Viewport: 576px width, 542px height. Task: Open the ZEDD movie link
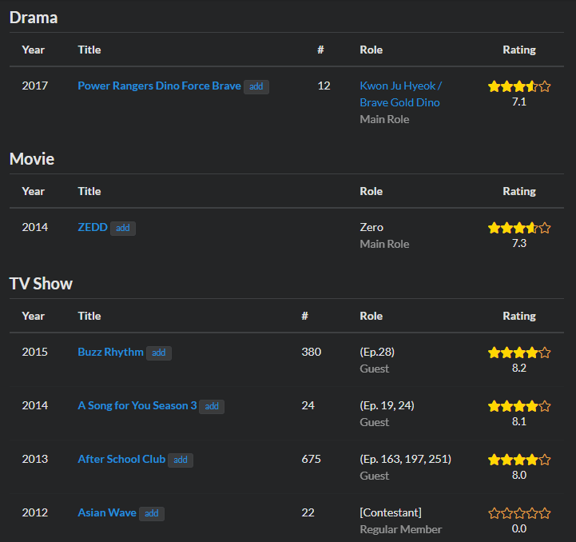pos(93,227)
